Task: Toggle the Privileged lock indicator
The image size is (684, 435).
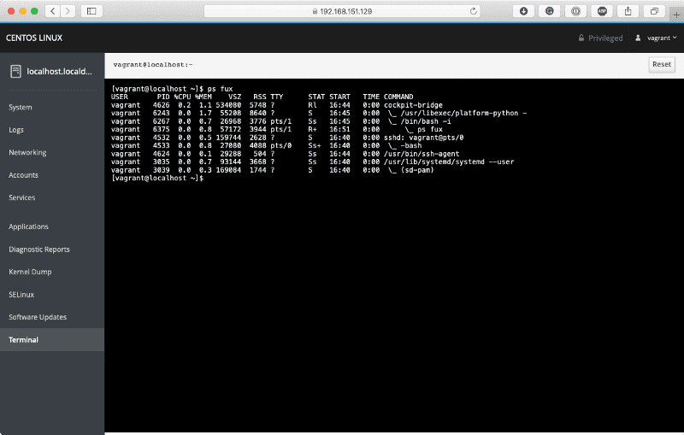Action: (x=600, y=38)
